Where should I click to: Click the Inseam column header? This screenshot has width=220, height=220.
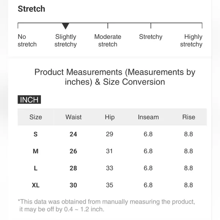(x=148, y=117)
